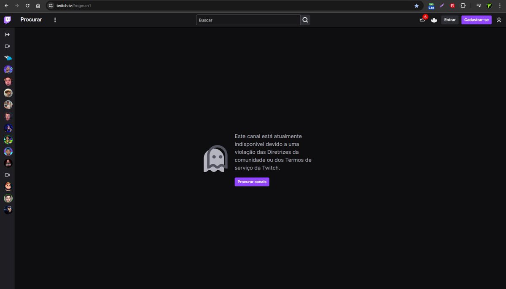Open the blue bird channel avatar in sidebar

(8, 58)
